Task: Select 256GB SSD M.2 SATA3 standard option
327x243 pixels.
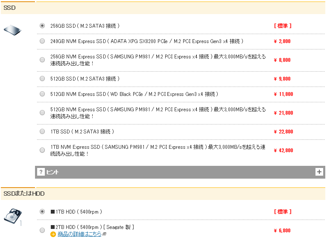Action: pos(42,26)
